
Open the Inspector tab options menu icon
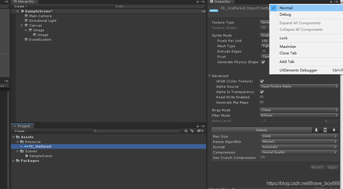pyautogui.click(x=336, y=1)
